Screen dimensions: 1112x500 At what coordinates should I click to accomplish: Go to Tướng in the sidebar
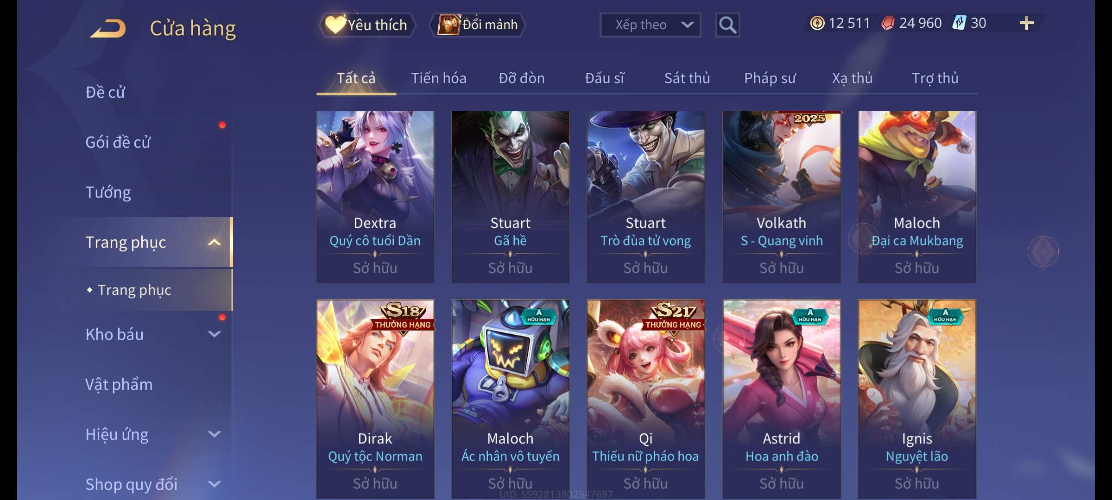[x=108, y=192]
